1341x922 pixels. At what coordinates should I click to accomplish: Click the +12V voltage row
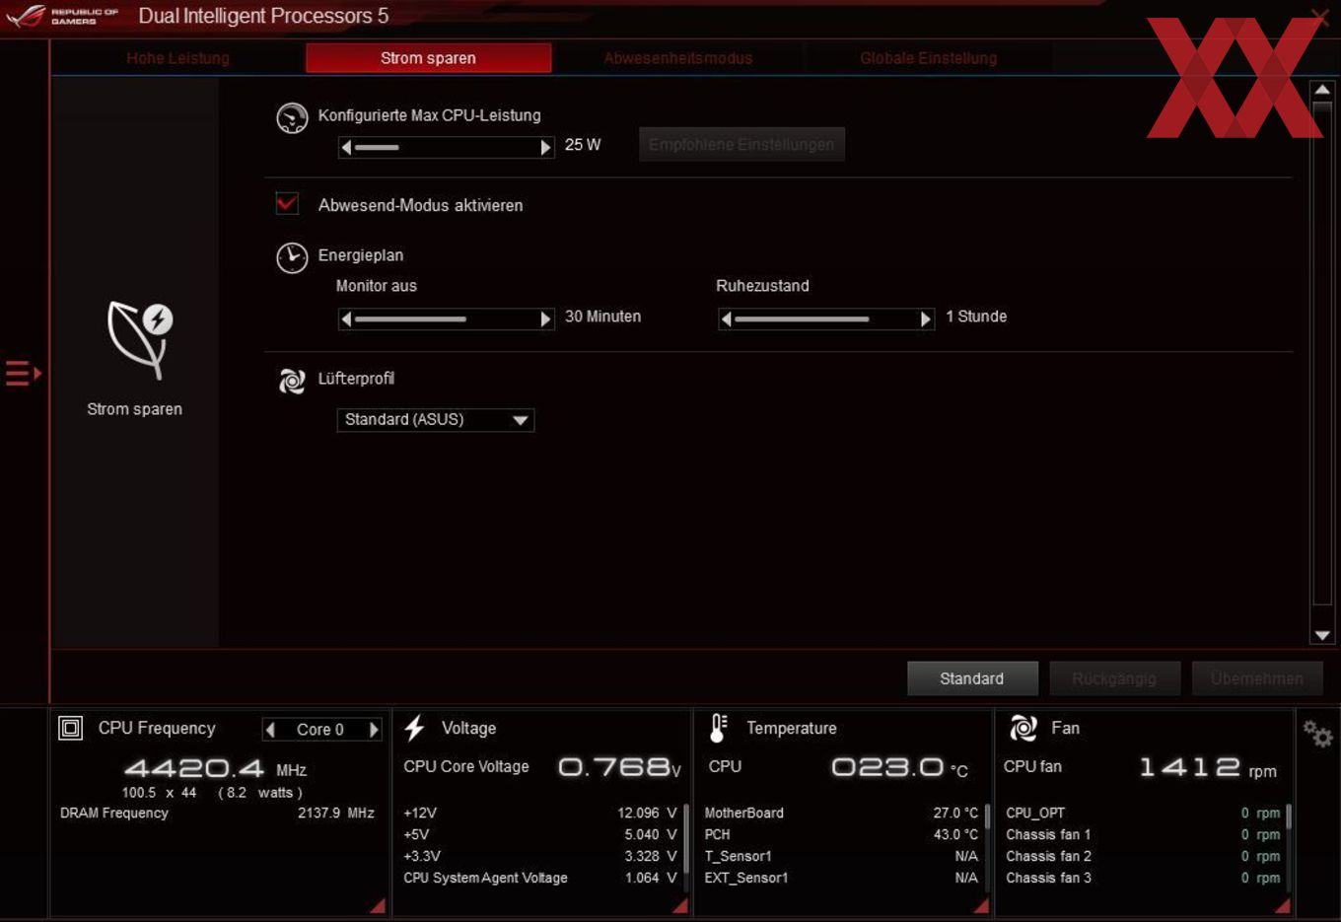tap(540, 813)
